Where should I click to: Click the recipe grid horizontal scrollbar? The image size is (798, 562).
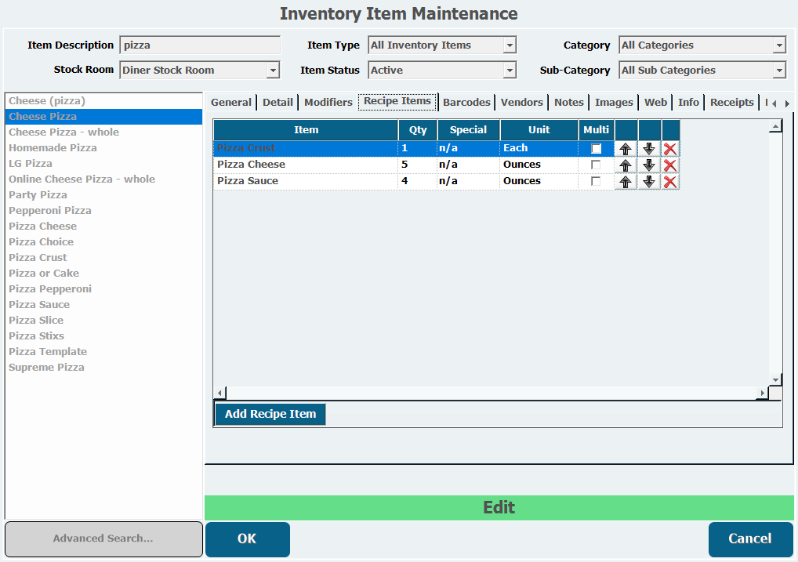click(490, 393)
